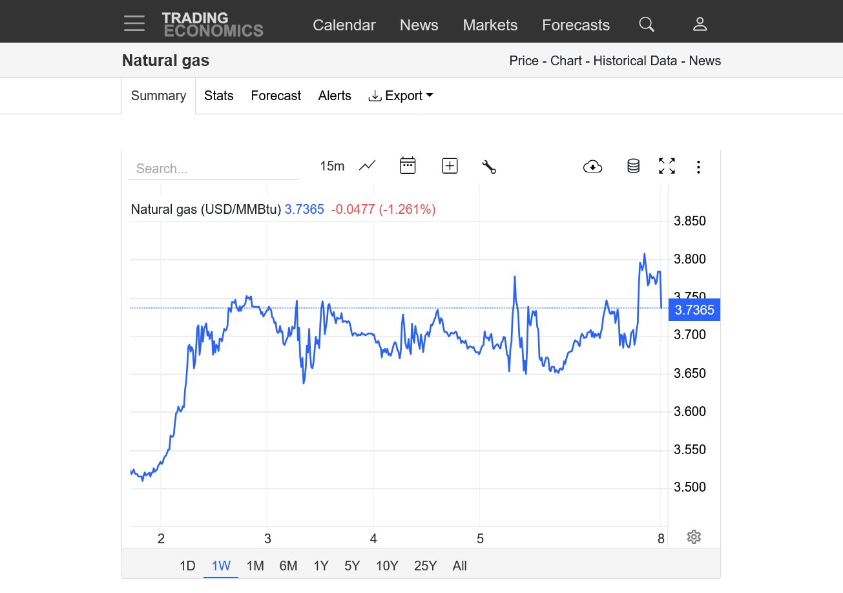Switch to the Stats tab
The height and width of the screenshot is (593, 843).
click(218, 96)
